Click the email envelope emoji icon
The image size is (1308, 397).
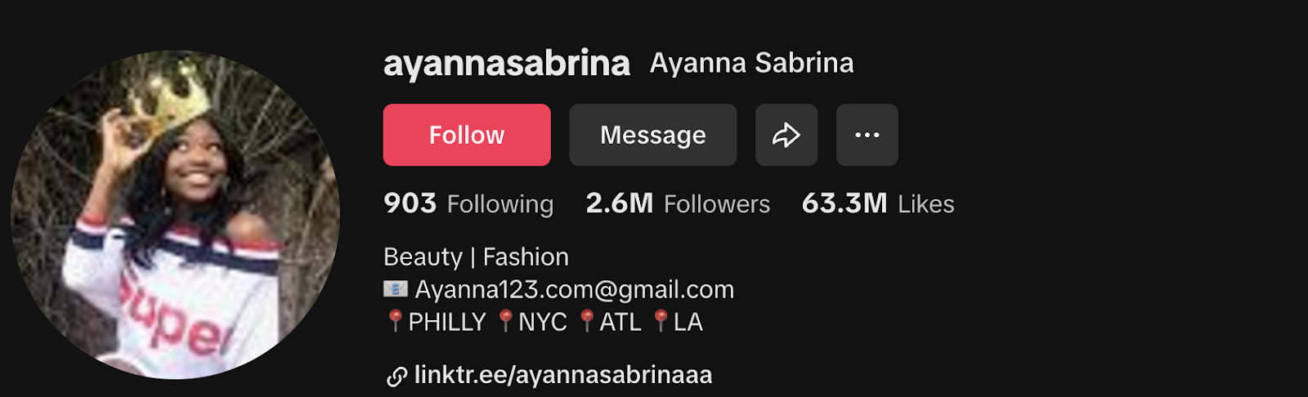[x=396, y=289]
